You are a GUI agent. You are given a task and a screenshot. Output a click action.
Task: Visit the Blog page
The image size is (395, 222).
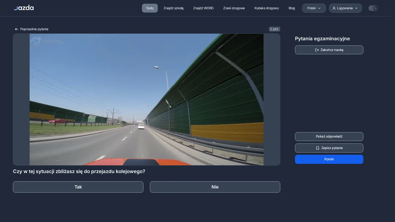(292, 8)
